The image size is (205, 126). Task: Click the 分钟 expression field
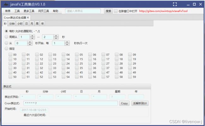click(x=45, y=97)
